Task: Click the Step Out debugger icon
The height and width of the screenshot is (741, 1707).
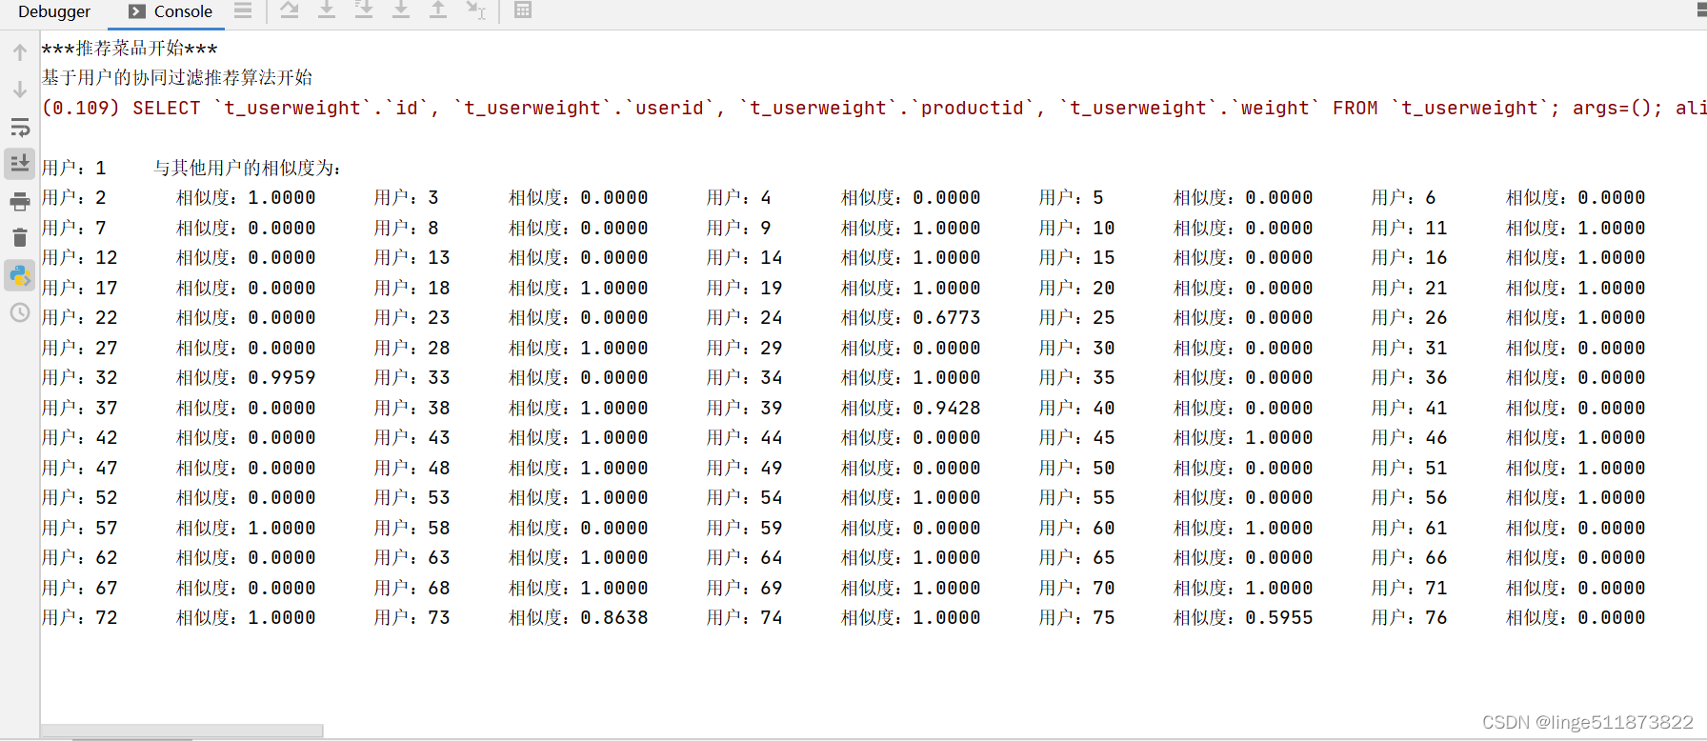Action: (x=438, y=10)
